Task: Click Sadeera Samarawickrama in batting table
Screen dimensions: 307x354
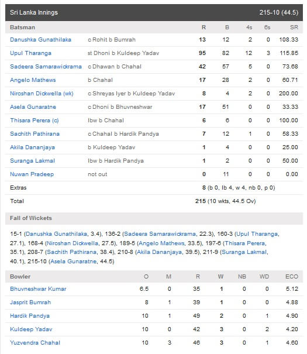Action: (x=46, y=67)
